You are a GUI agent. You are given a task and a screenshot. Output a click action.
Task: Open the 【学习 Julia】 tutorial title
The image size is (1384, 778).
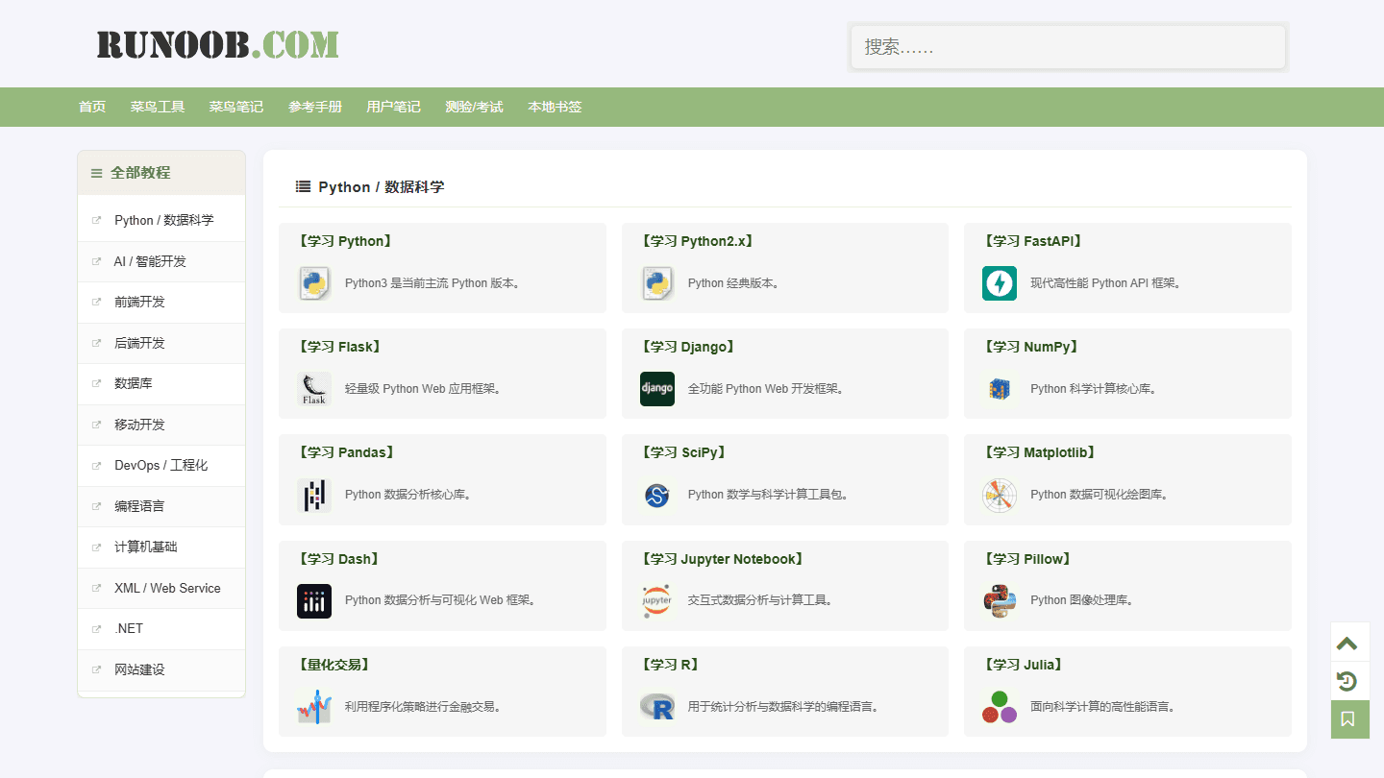[x=1025, y=665]
